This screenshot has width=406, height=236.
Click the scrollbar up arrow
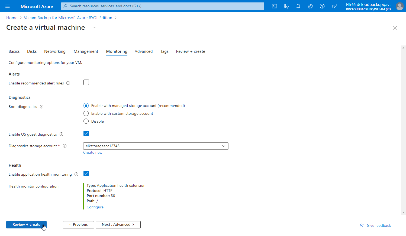[x=404, y=48]
